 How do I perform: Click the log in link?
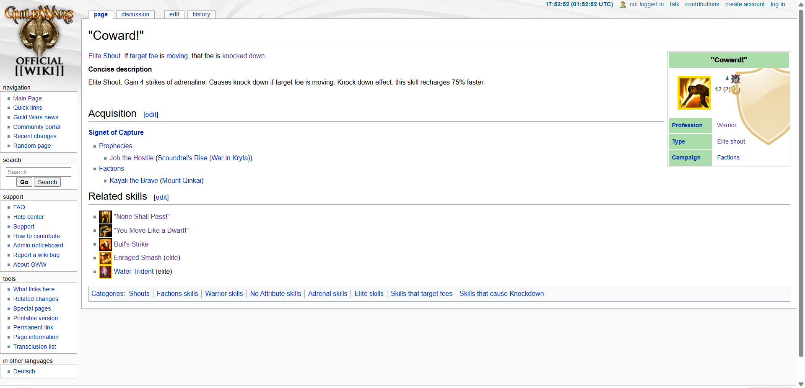coord(778,4)
